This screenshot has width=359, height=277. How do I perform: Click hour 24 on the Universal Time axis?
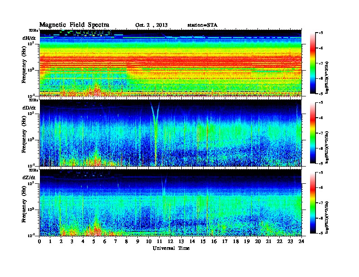tap(301, 241)
